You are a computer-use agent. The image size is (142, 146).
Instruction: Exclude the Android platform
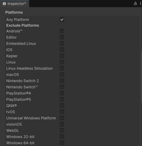[x=62, y=31]
